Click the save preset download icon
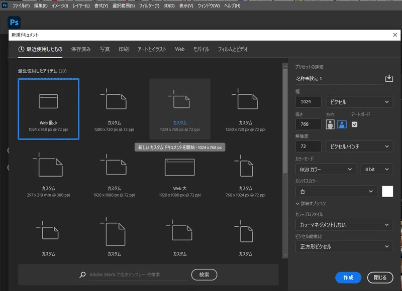Screen dimensions: 402x291 pyautogui.click(x=389, y=78)
